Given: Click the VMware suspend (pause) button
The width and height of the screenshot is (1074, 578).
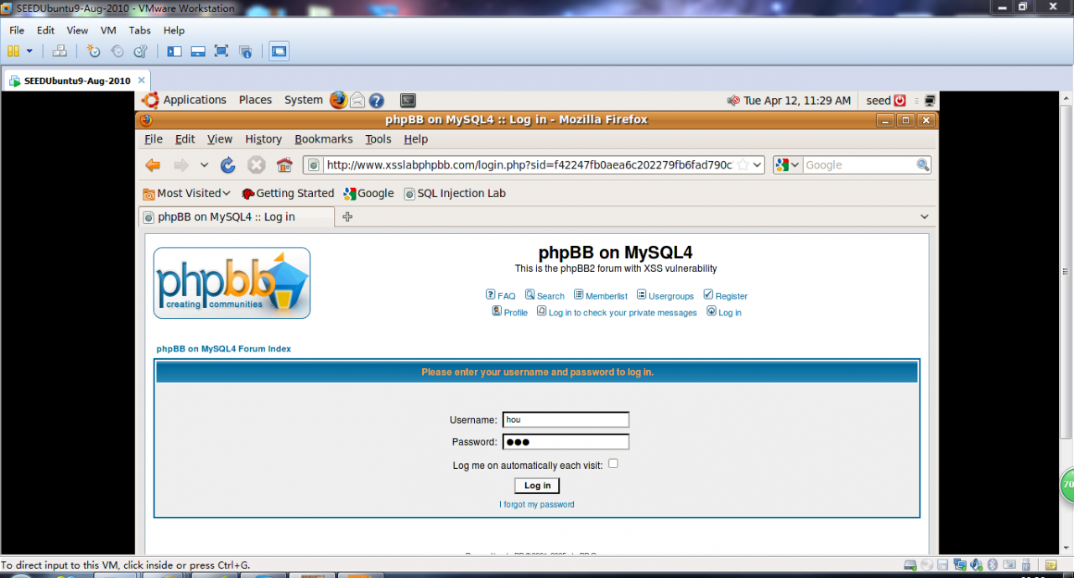Looking at the screenshot, I should coord(13,51).
